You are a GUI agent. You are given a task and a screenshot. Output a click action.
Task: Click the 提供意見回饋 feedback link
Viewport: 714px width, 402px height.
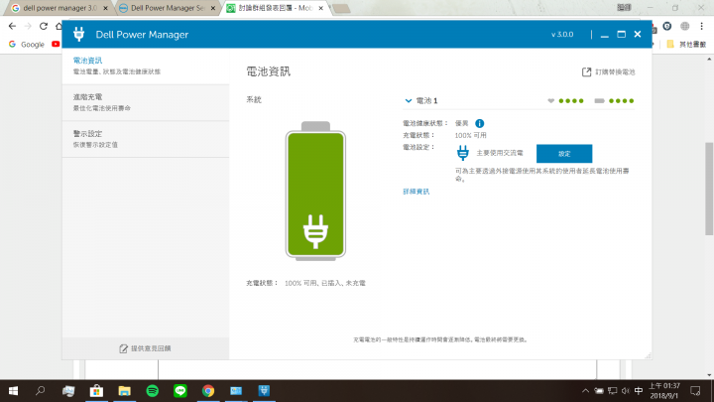coord(145,348)
